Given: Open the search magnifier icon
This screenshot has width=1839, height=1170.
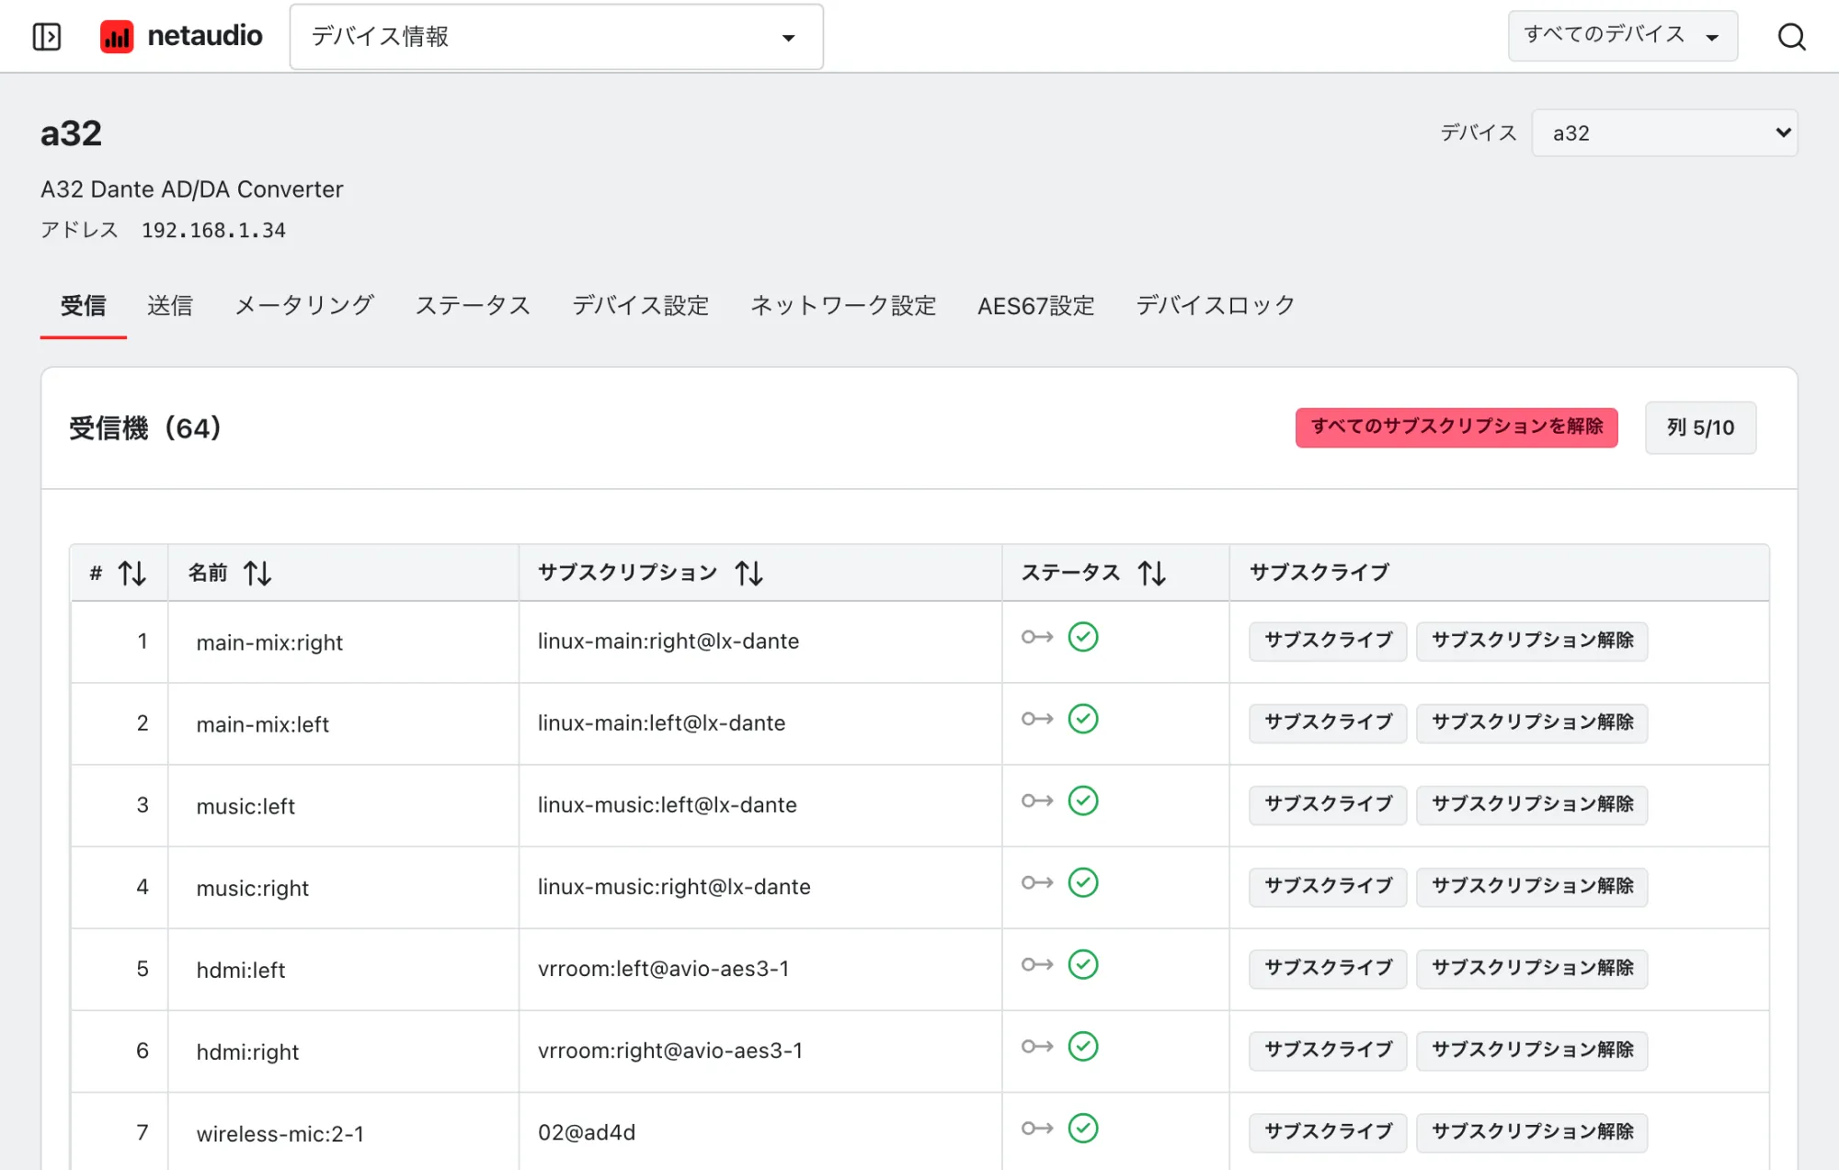Looking at the screenshot, I should click(x=1791, y=37).
